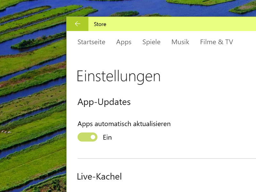Switch to the Apps tab

[124, 42]
